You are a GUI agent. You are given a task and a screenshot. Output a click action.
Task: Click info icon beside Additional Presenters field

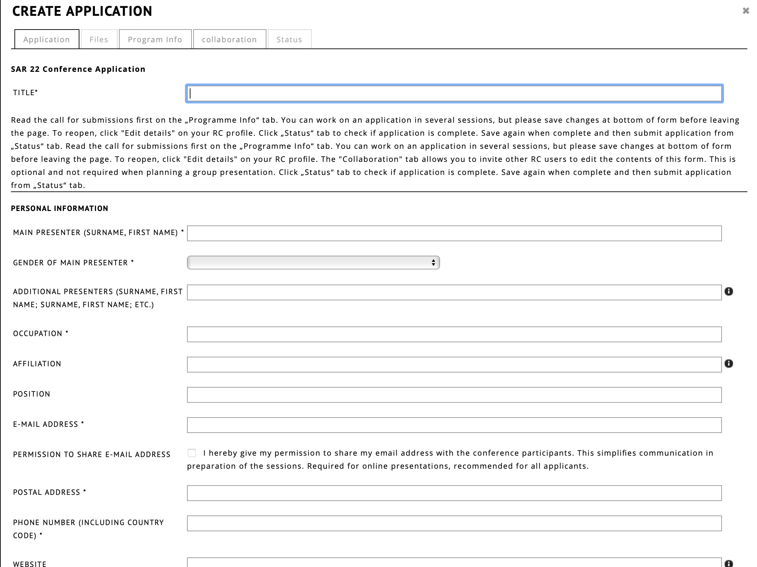tap(728, 291)
